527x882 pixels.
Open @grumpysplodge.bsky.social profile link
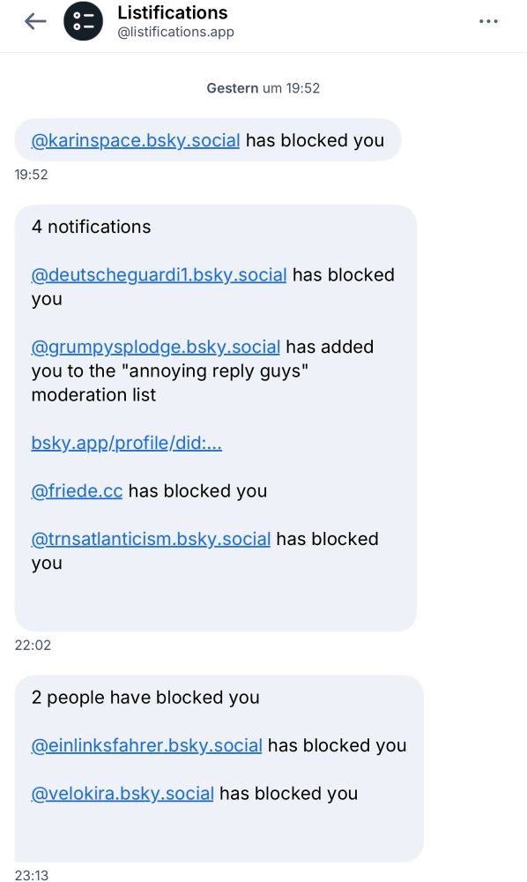(x=156, y=347)
